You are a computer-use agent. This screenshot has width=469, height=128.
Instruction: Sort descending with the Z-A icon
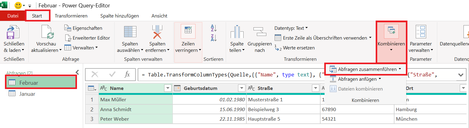coord(214,38)
